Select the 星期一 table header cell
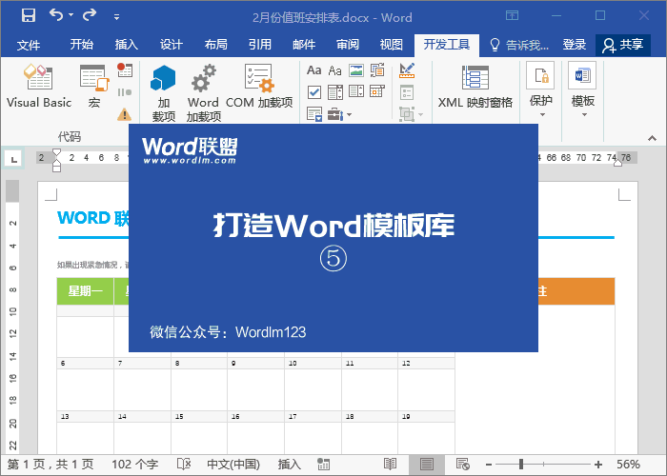 85,291
